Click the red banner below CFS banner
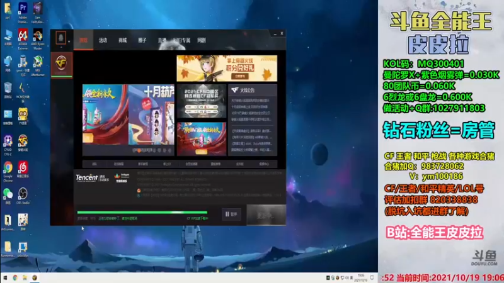 [x=202, y=139]
